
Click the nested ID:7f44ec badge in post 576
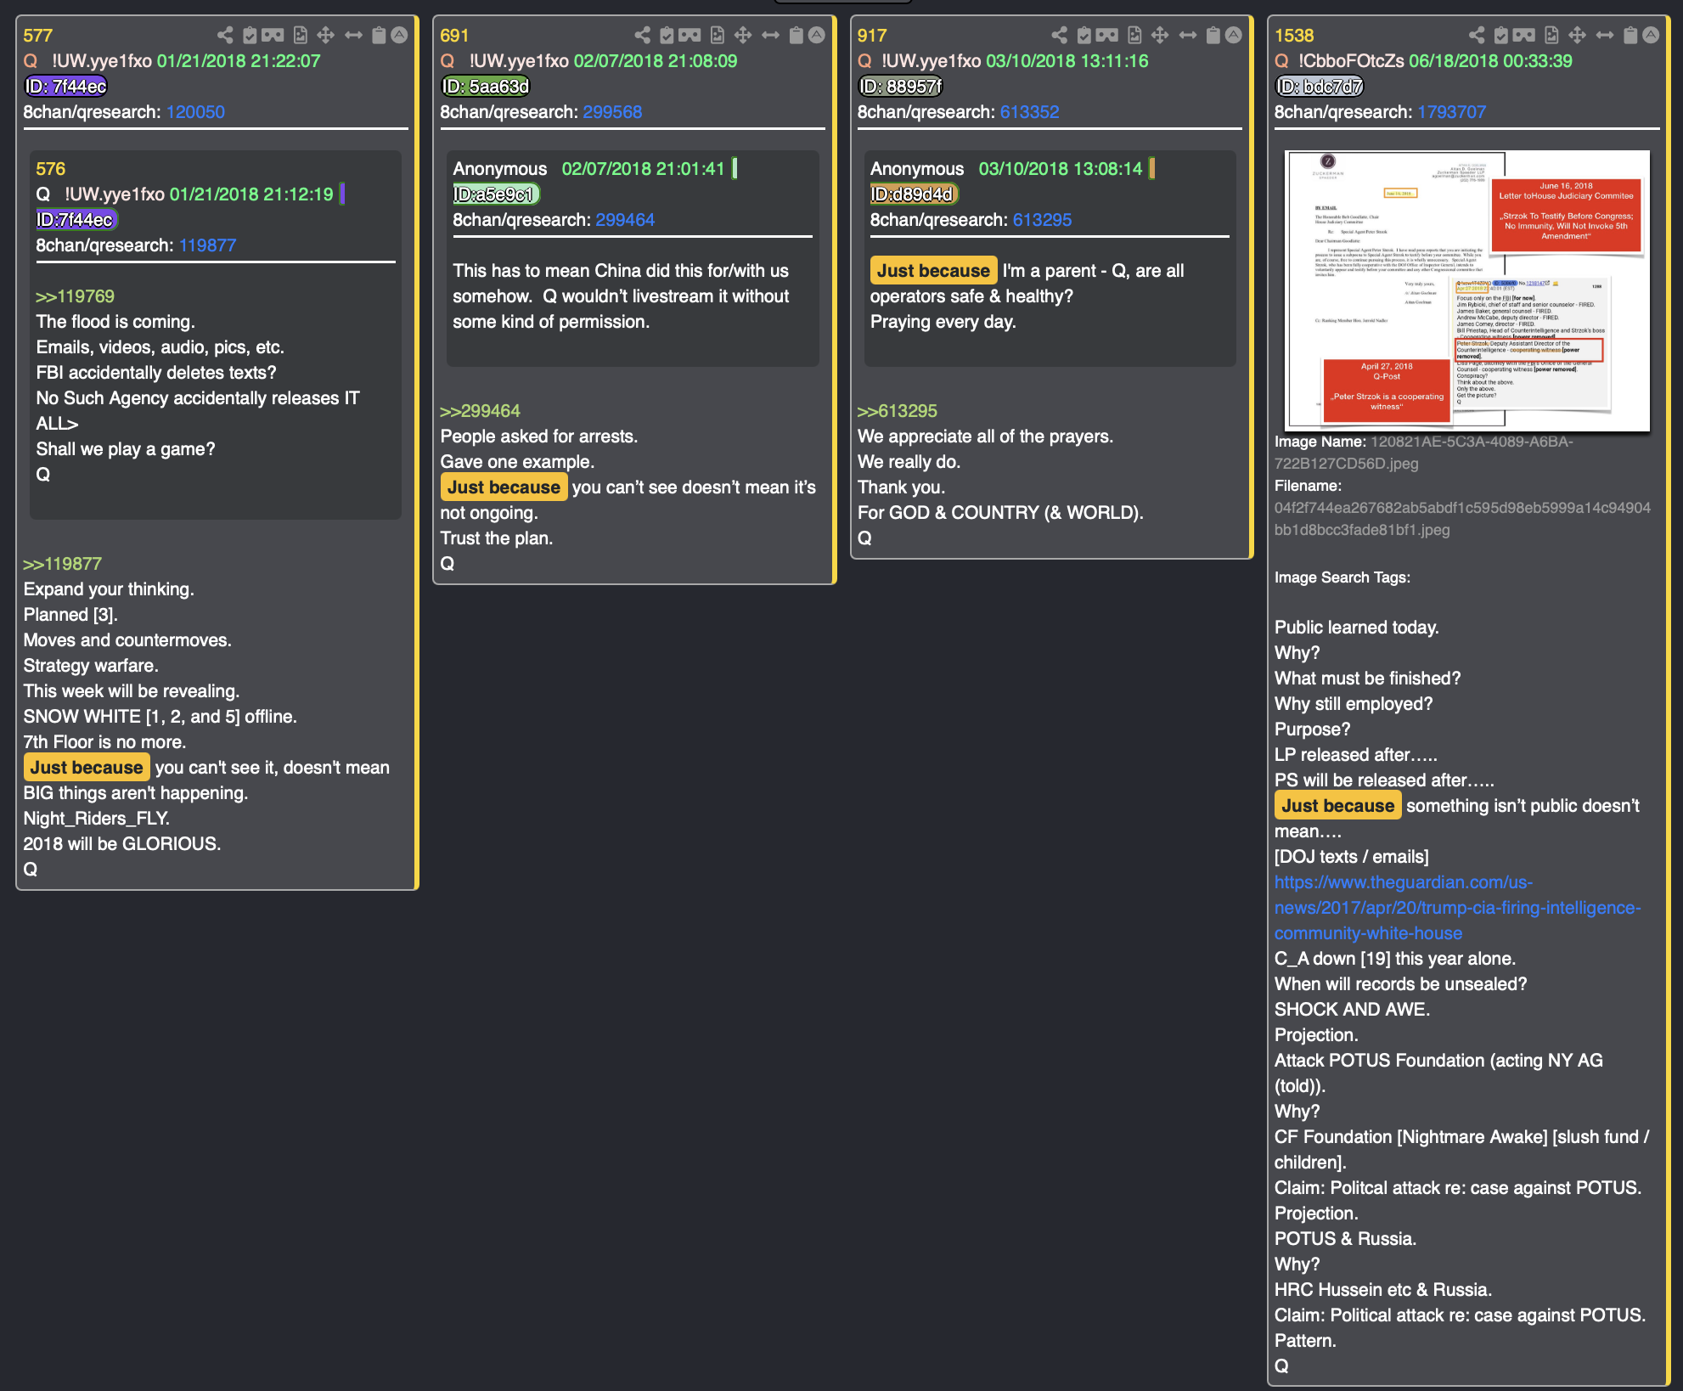pos(76,220)
